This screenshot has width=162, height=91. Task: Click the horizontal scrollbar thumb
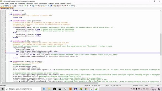[x=50, y=83]
